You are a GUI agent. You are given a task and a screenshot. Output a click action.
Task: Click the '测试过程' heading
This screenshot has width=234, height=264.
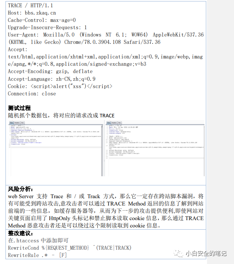pos(19,108)
